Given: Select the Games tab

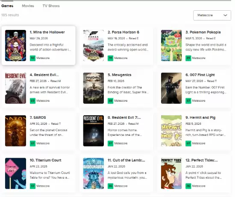Looking at the screenshot, I should [7, 6].
